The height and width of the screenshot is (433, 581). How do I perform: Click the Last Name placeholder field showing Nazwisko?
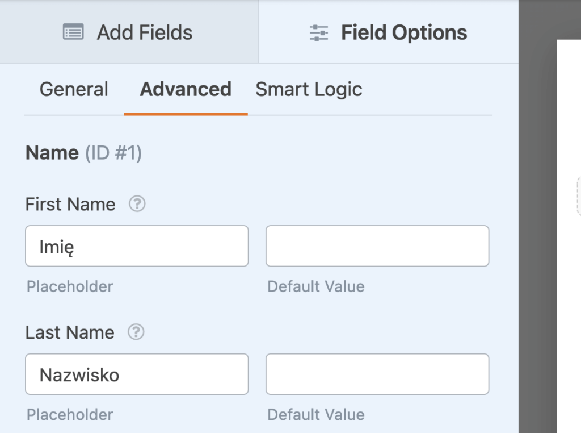click(136, 374)
